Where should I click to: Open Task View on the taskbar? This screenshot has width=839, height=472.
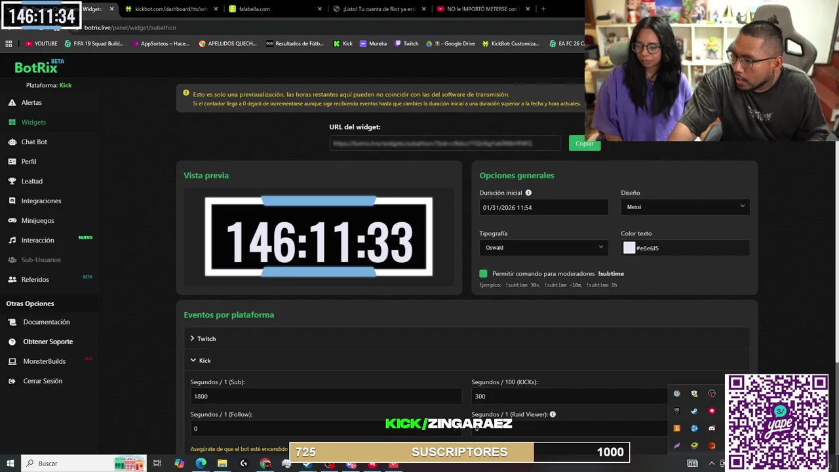157,463
